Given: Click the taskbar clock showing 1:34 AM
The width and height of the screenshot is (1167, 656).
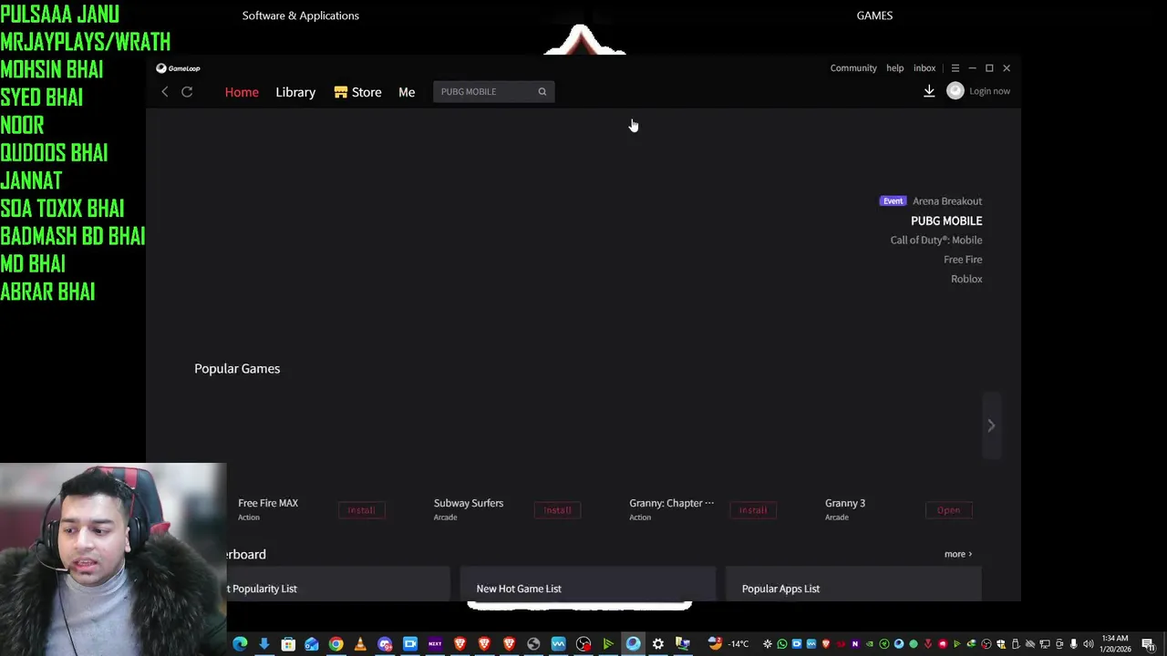Looking at the screenshot, I should click(1115, 644).
